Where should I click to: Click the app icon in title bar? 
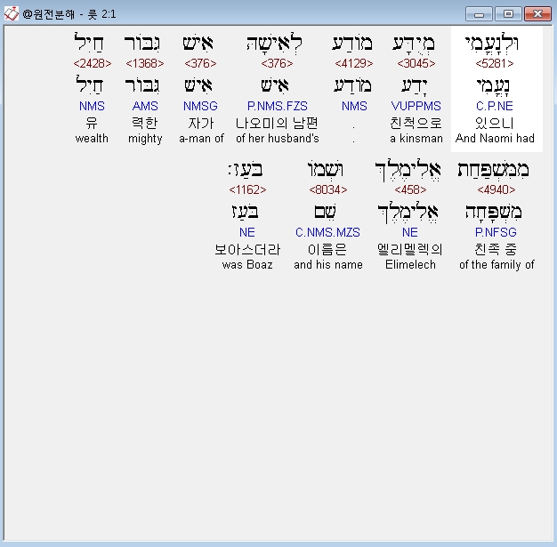tap(11, 14)
